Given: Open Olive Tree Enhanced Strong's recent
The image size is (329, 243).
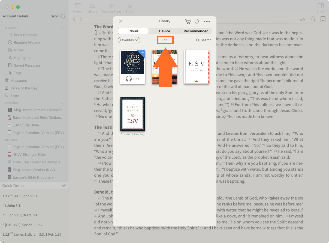Looking at the screenshot, I should pos(36,162).
